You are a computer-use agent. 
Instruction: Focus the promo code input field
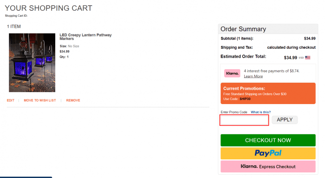coord(244,120)
